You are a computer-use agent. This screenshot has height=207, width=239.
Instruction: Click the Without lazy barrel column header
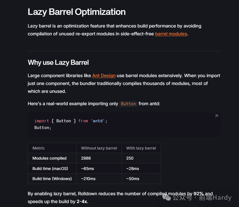pyautogui.click(x=99, y=148)
